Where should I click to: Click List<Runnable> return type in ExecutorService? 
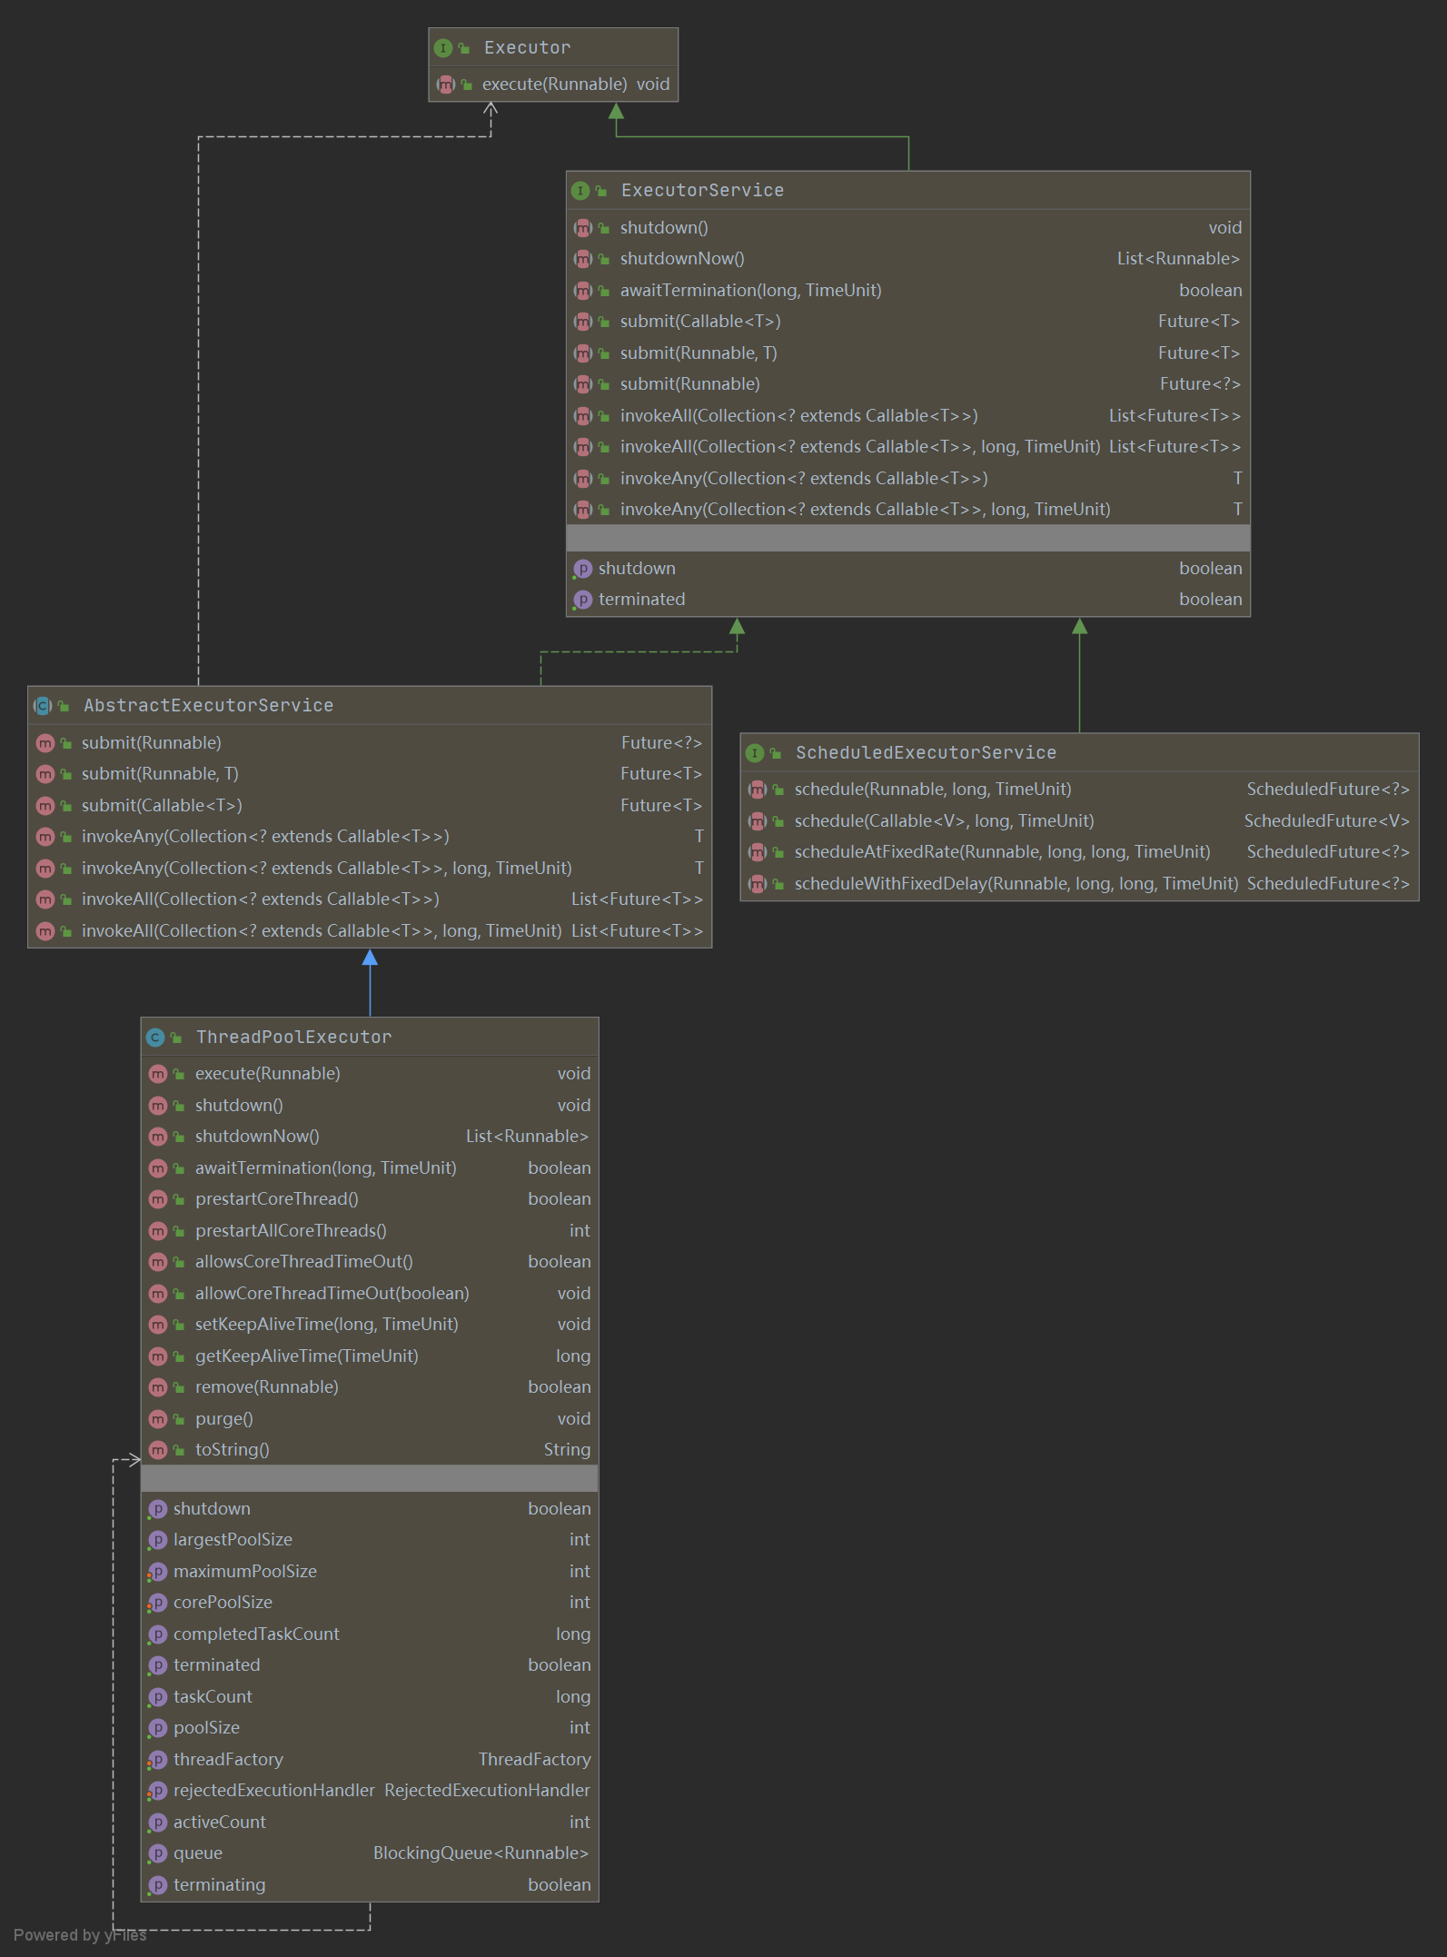coord(1178,259)
